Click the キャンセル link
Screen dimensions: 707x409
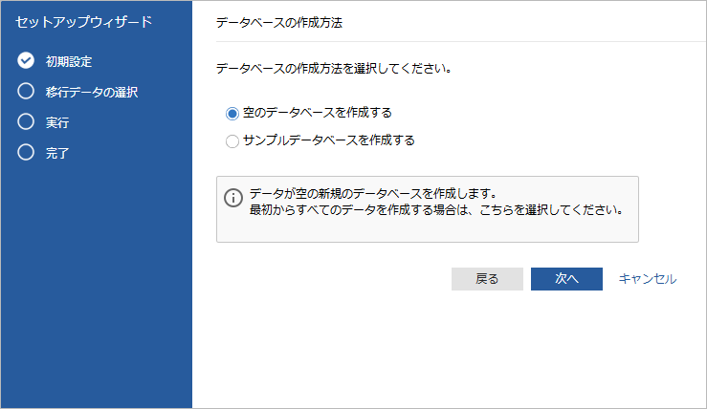648,278
